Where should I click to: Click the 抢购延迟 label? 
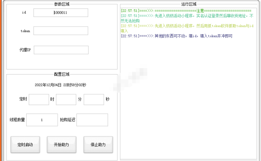[68, 120]
